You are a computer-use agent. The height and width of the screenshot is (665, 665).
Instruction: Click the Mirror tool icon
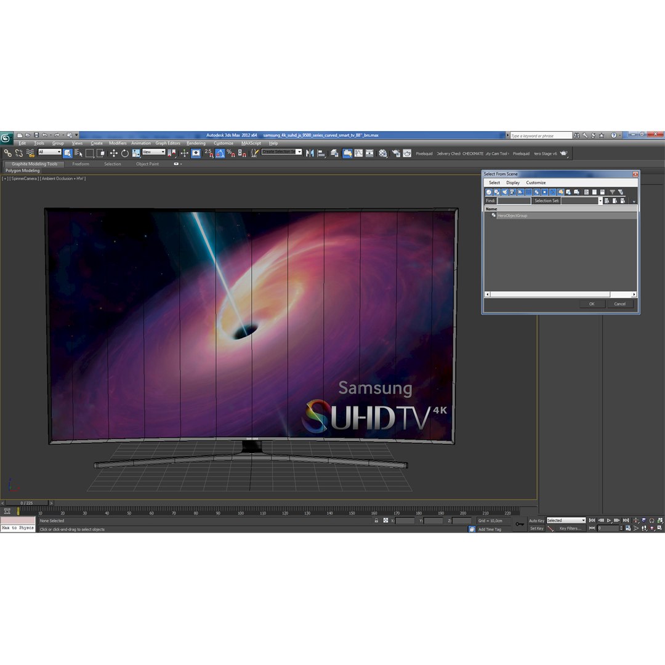[x=310, y=153]
